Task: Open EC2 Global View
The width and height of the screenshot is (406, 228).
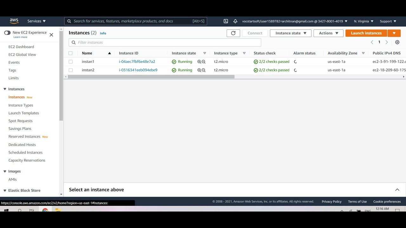Action: point(22,55)
